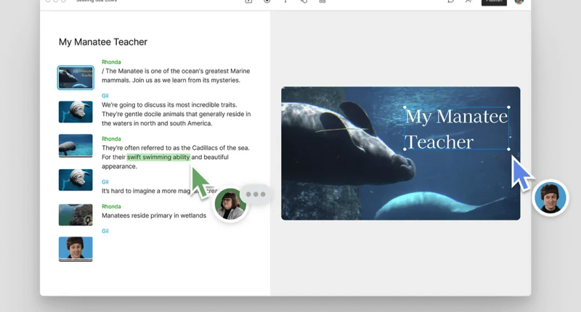
Task: Click the word "appearance." in the script
Action: coord(119,167)
